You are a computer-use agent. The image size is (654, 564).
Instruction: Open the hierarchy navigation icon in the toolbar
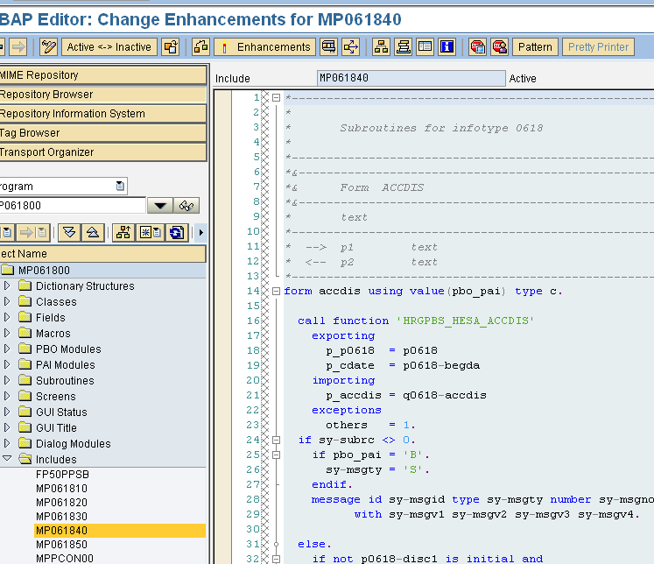[x=381, y=47]
